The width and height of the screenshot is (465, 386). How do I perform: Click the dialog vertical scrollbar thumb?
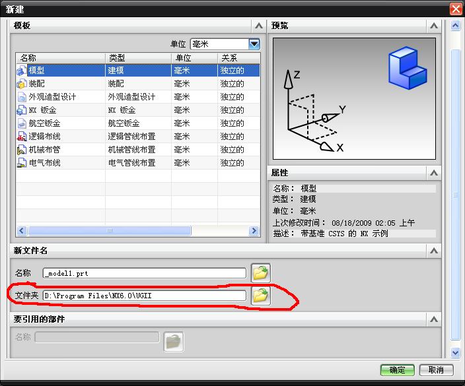coord(455,195)
